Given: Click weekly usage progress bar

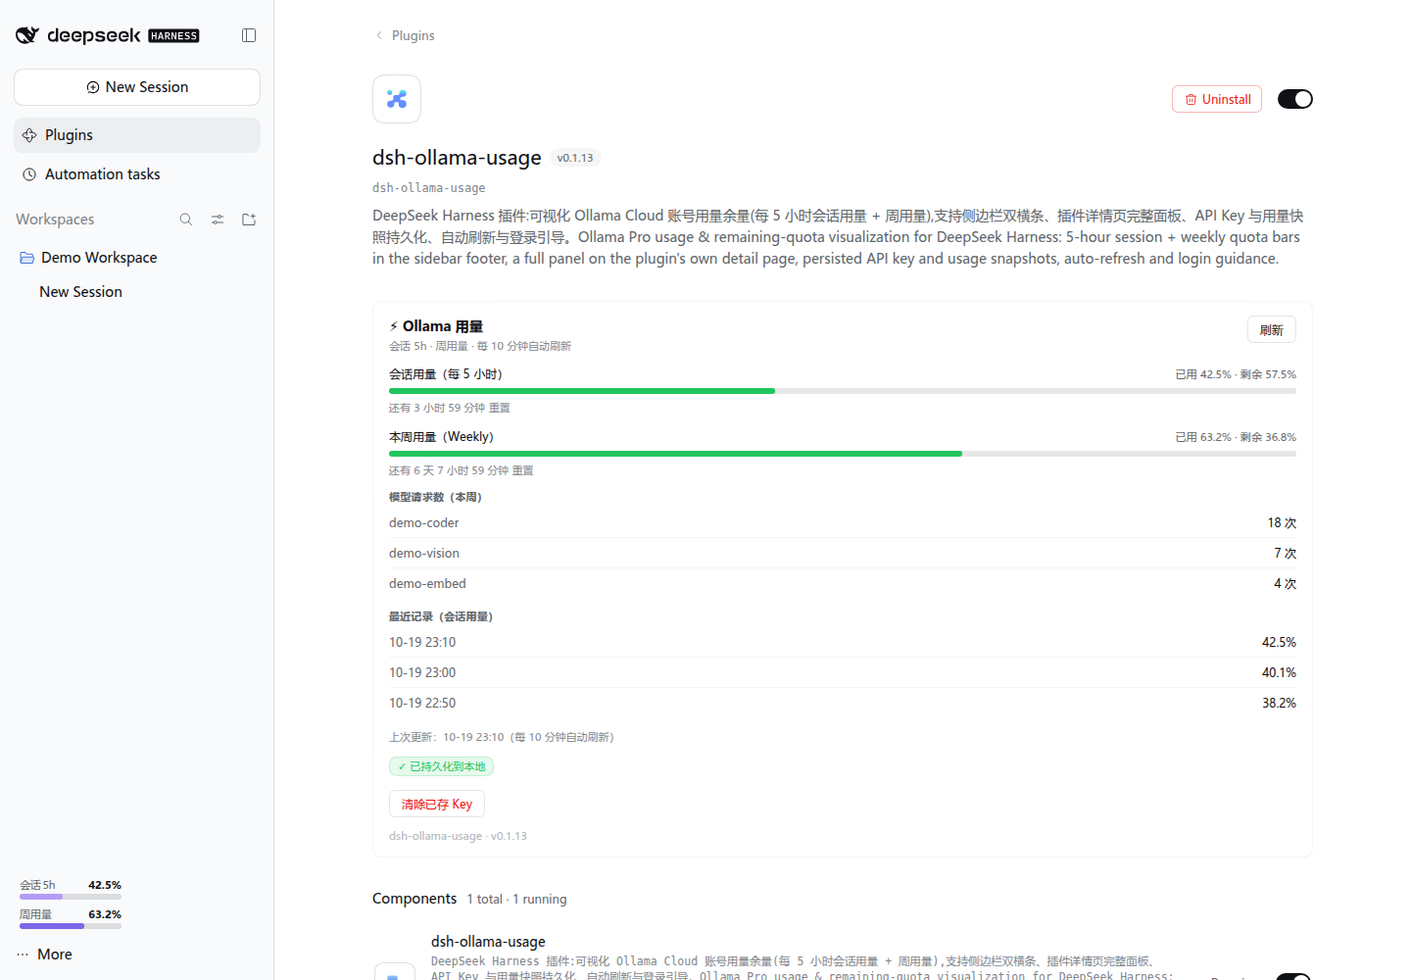Looking at the screenshot, I should click(x=843, y=454).
